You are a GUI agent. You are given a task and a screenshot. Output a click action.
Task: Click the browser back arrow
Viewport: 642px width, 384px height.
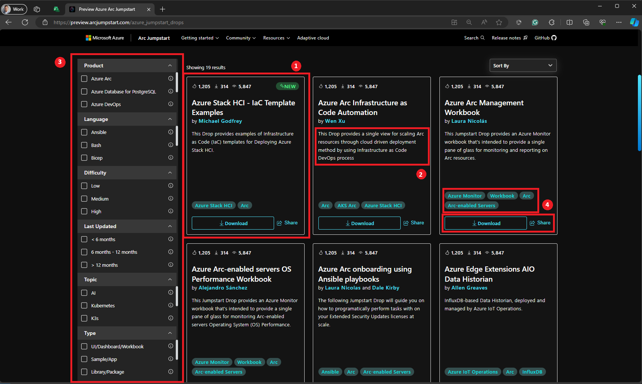(9, 22)
